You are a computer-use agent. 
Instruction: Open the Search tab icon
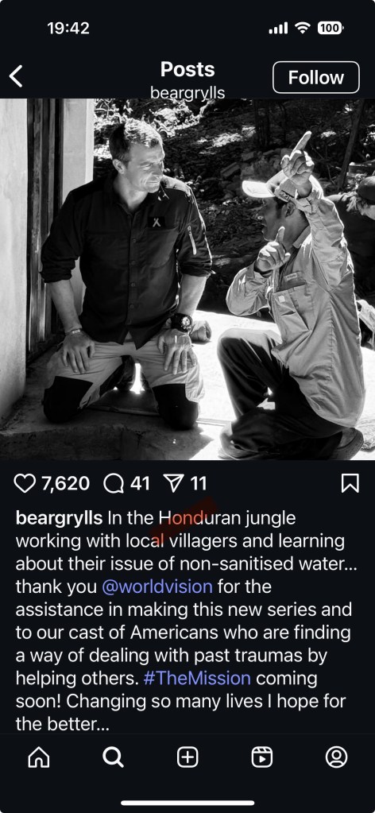[x=113, y=757]
